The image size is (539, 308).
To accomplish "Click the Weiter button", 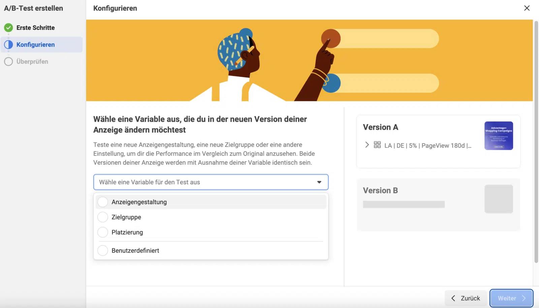I will point(511,298).
